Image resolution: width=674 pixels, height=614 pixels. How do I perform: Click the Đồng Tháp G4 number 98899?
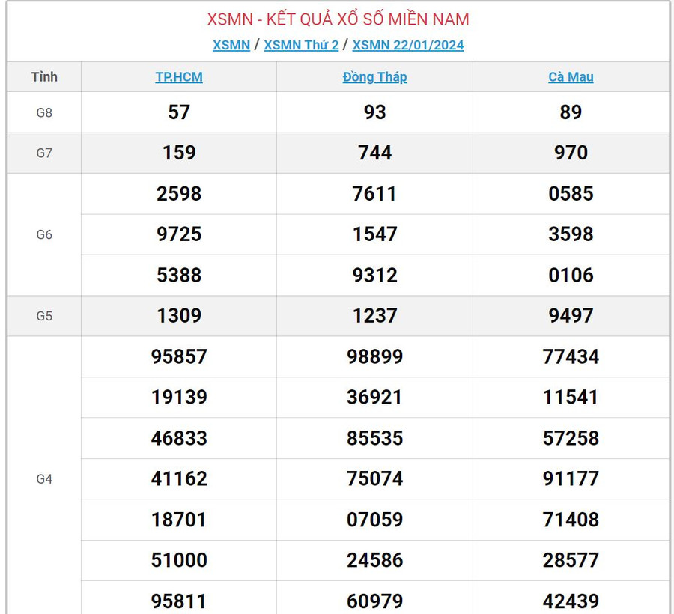point(374,356)
